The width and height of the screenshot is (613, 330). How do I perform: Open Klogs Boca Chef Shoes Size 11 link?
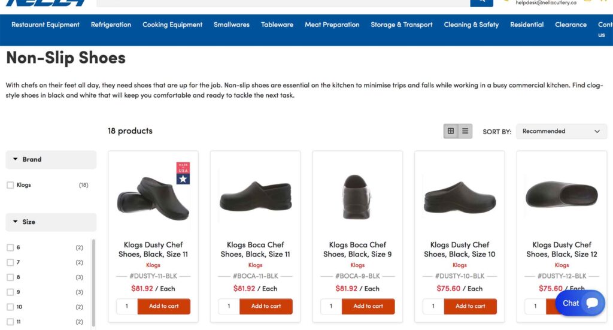point(255,249)
